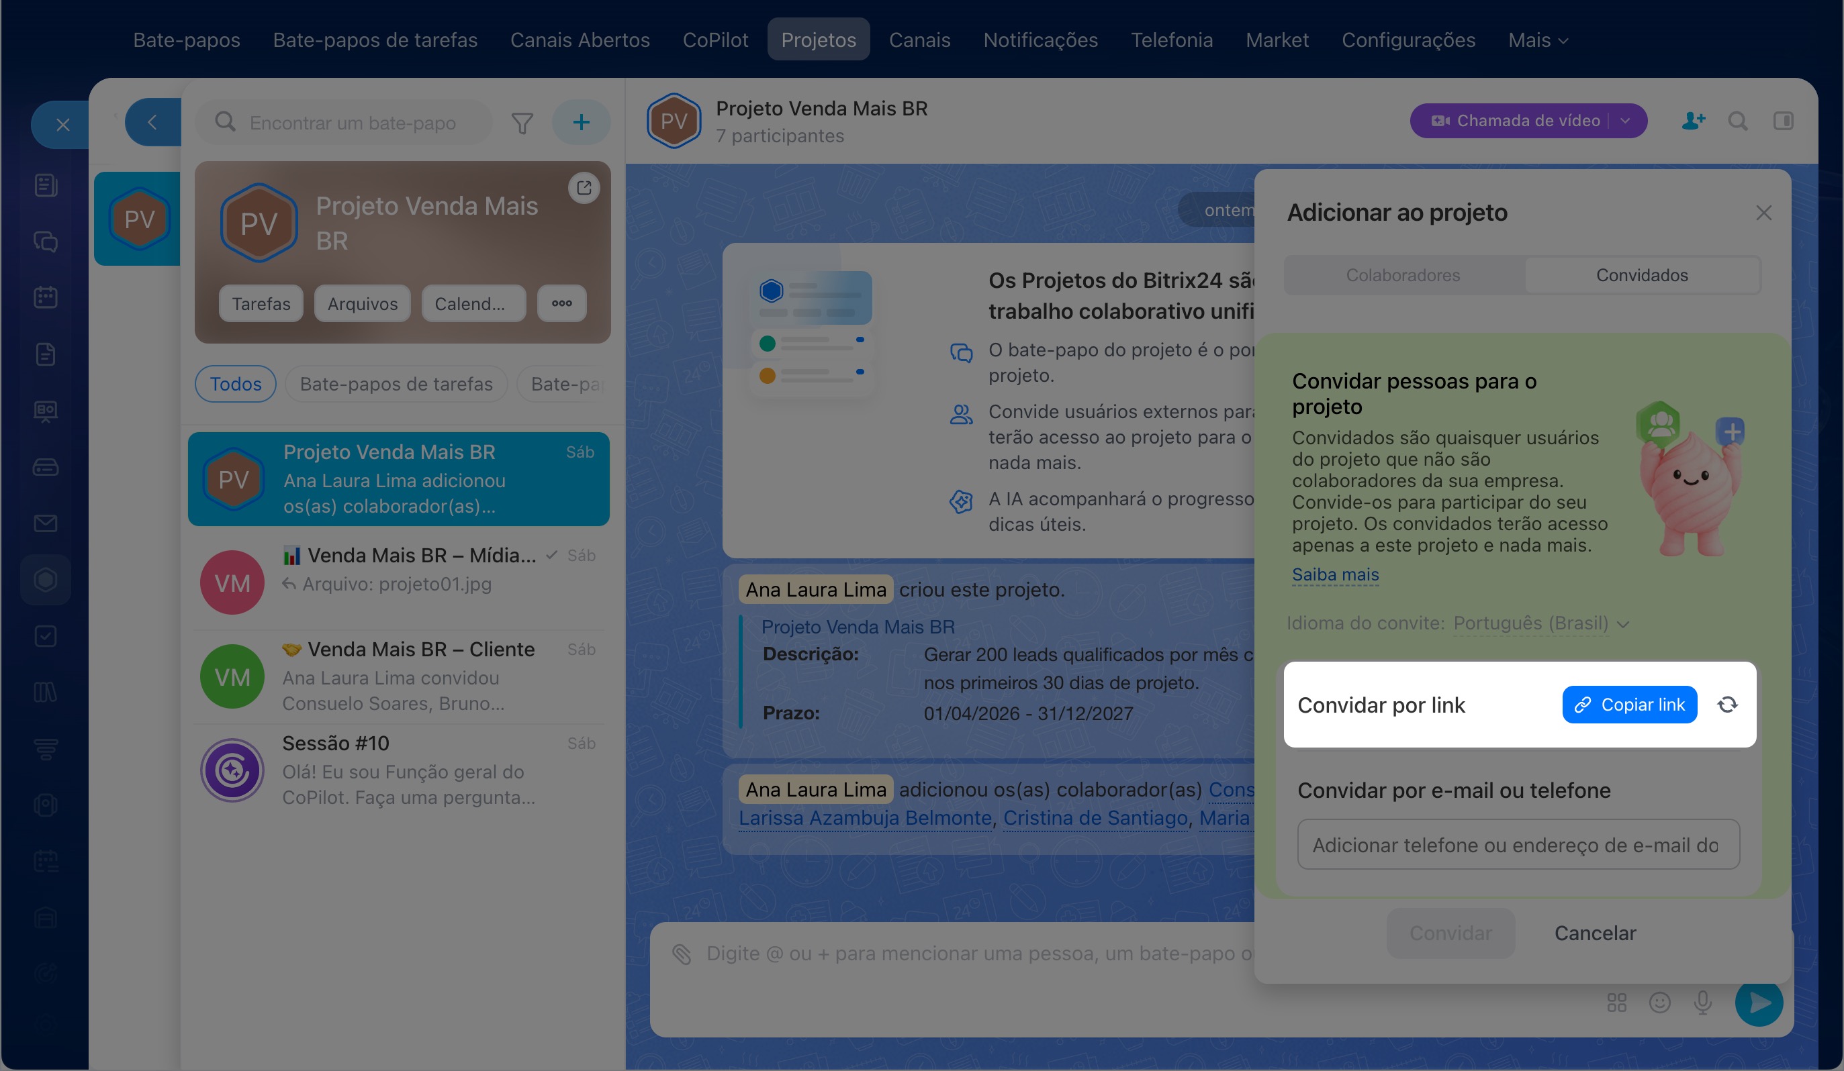Open the Tarefas button on the project card

point(261,303)
